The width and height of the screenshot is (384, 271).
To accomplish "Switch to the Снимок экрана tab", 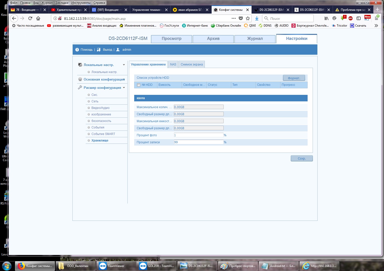I will pyautogui.click(x=191, y=64).
